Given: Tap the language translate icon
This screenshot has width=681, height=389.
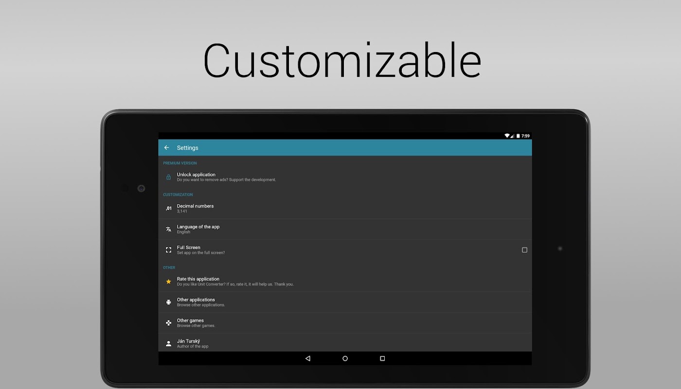Looking at the screenshot, I should [x=168, y=229].
